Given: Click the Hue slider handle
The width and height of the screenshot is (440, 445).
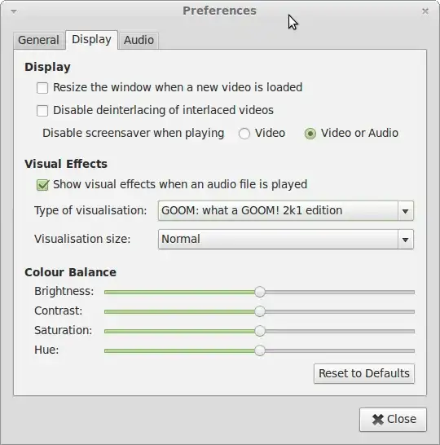Looking at the screenshot, I should (260, 350).
